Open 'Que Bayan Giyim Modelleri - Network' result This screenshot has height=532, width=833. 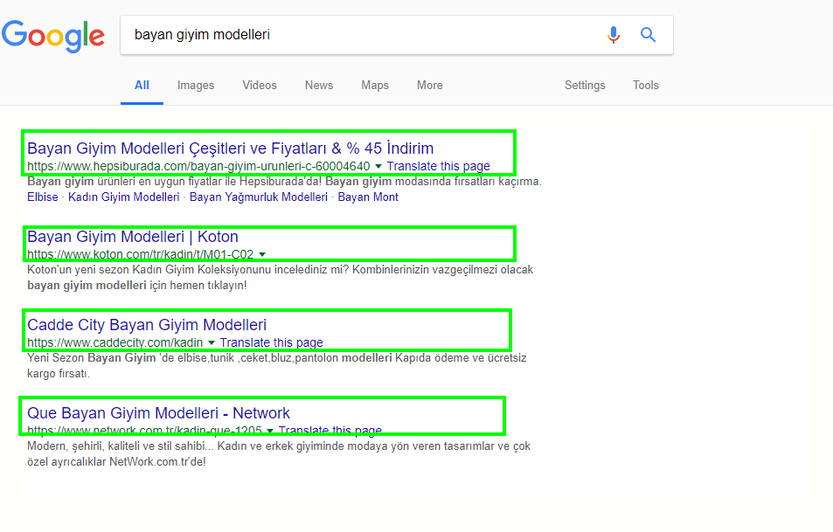[x=158, y=412]
